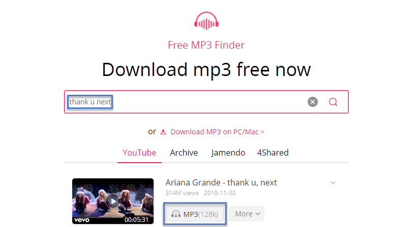Click the headphone logo above Free MP3 Finder
The image size is (418, 227).
pos(206,21)
